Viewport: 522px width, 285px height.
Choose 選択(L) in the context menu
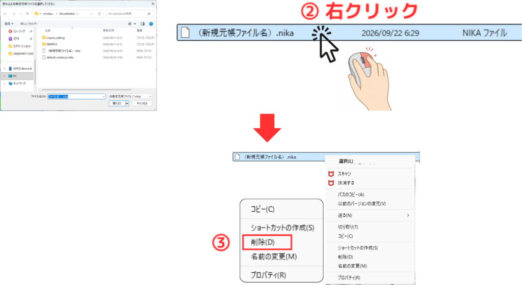tap(346, 161)
